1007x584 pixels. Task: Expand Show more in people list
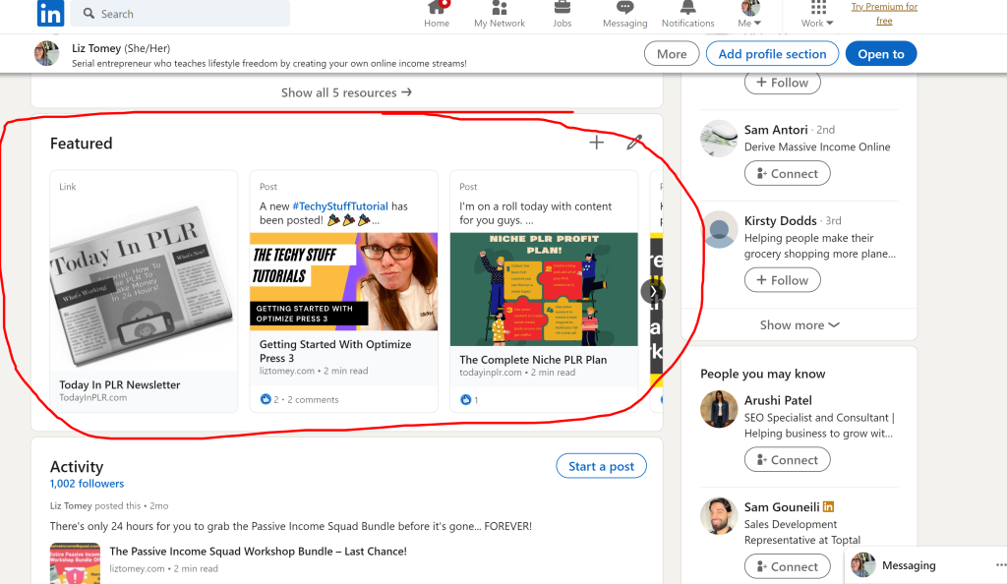799,324
